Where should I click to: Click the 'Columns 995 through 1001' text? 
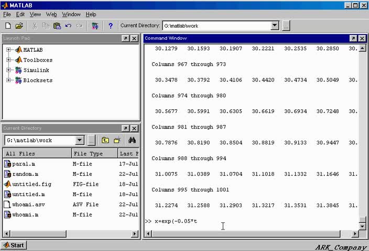click(190, 190)
